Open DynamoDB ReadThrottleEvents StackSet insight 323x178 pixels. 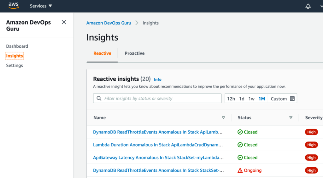pyautogui.click(x=158, y=170)
